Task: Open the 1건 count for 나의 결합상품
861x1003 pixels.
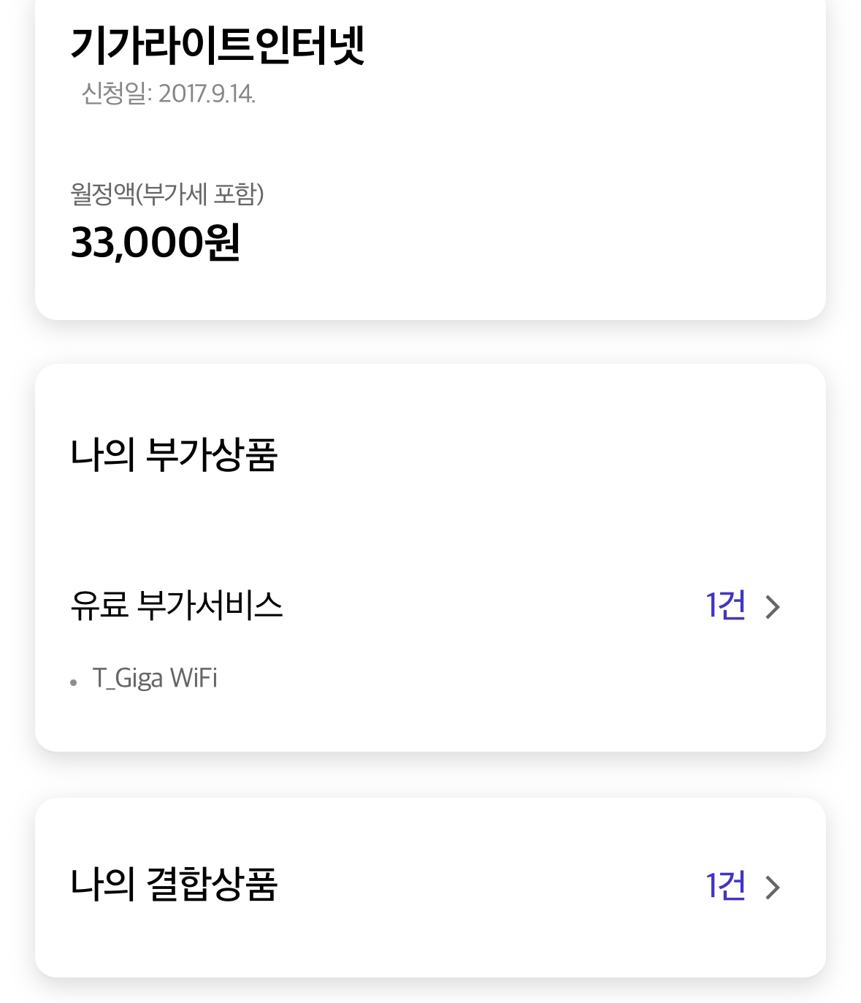Action: pyautogui.click(x=725, y=886)
